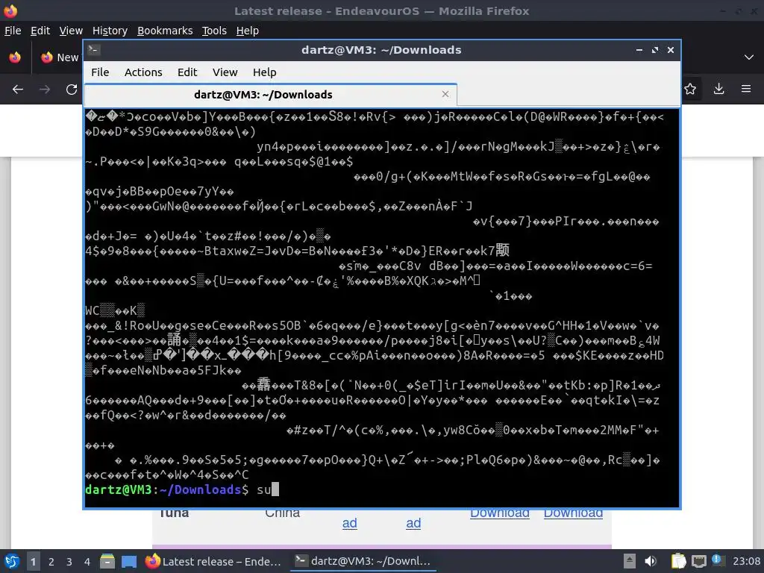This screenshot has width=764, height=573.
Task: Click the 23:08 panel clock
Action: point(746,561)
